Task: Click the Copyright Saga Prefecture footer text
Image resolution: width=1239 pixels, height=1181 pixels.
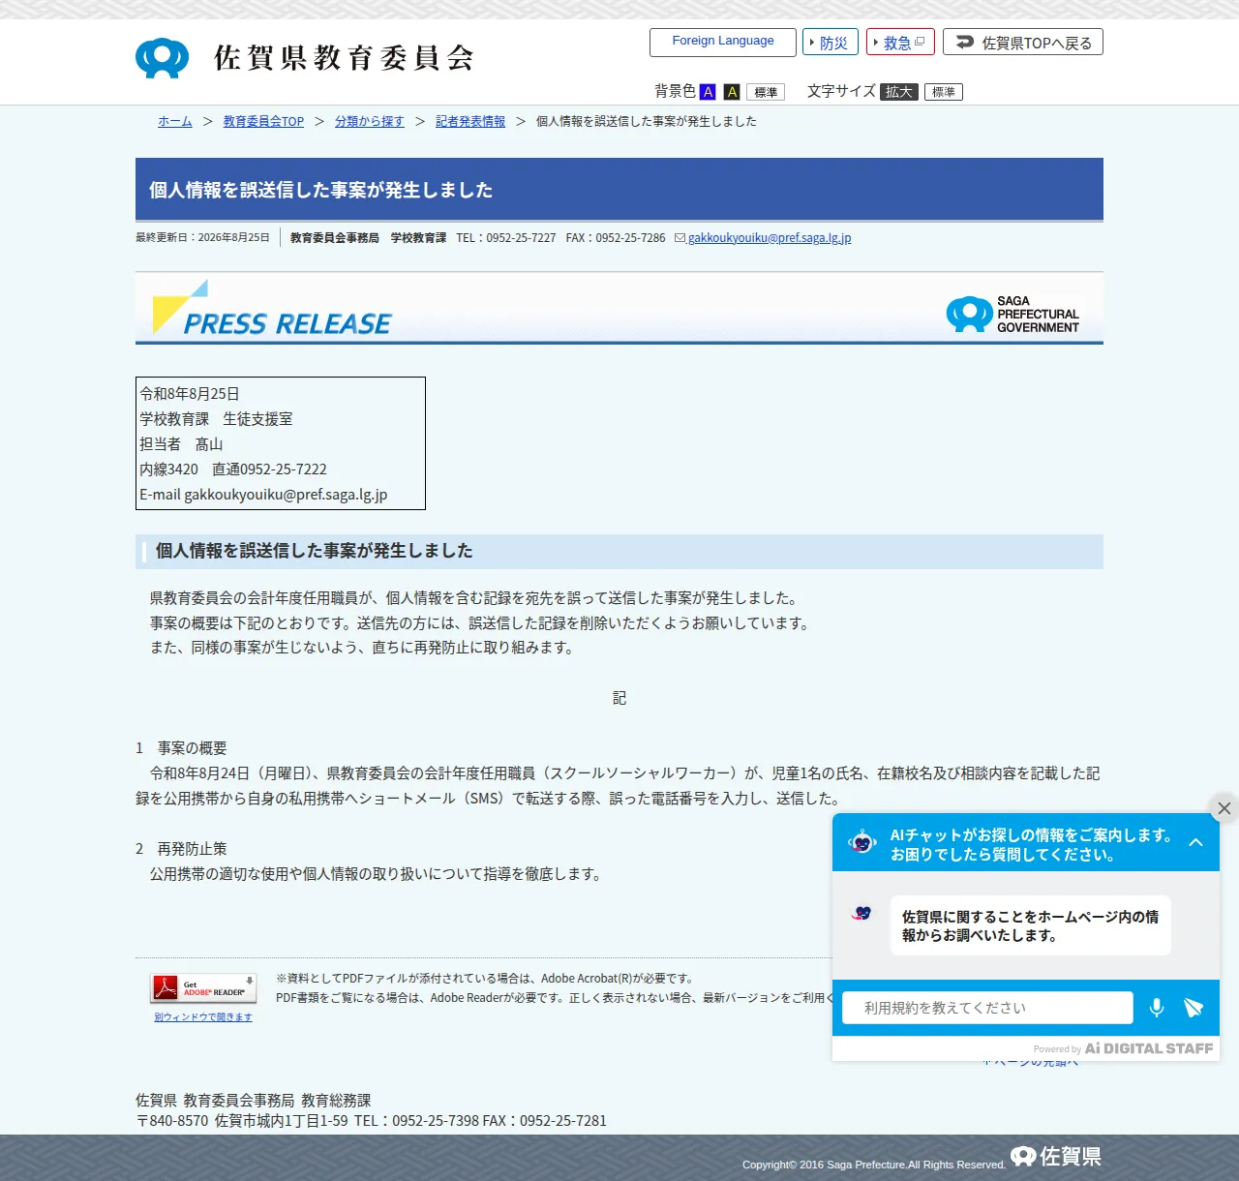Action: click(x=874, y=1165)
